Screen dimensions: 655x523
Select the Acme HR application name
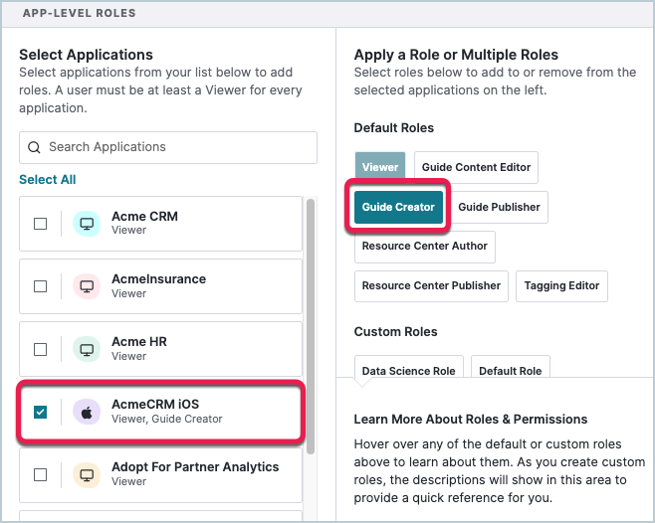coord(139,341)
